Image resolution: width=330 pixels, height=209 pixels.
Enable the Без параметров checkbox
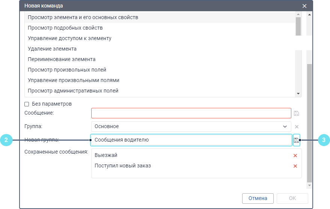click(x=27, y=104)
